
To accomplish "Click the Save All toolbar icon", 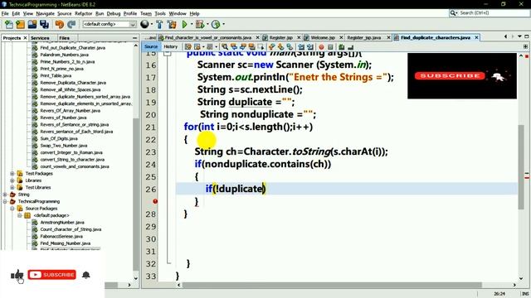I will pos(44,24).
